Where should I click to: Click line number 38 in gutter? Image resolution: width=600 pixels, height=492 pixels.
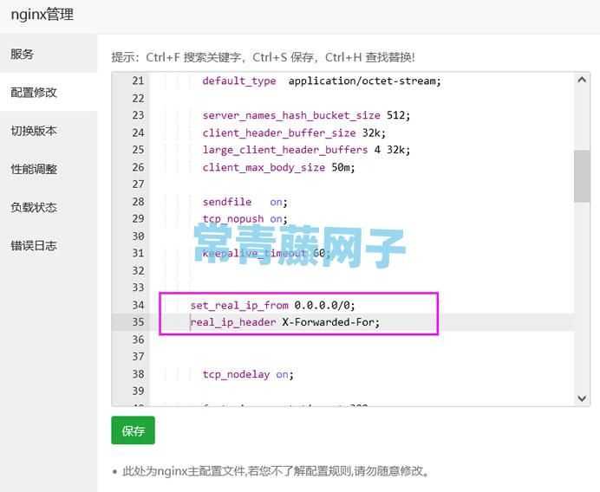point(138,374)
